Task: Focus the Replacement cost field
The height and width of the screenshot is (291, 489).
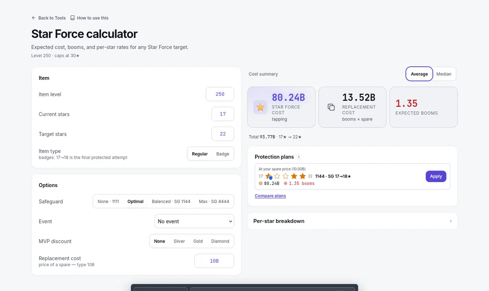Action: [x=214, y=261]
